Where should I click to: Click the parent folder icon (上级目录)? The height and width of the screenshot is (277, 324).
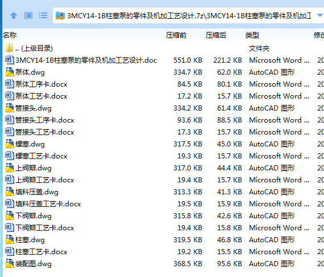pos(9,48)
